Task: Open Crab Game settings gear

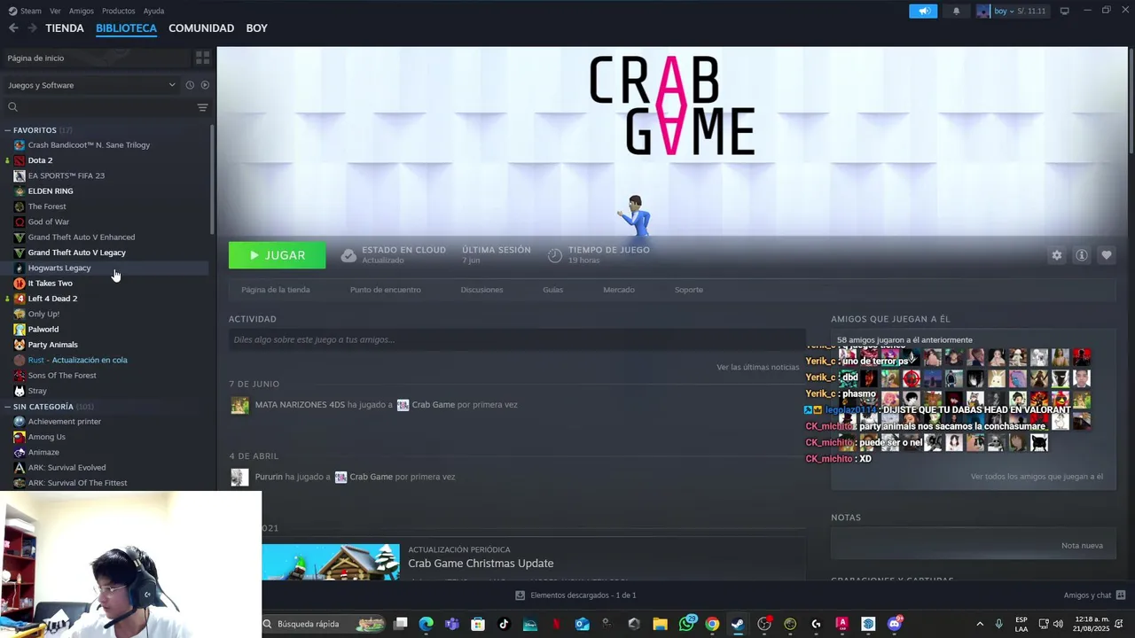Action: coord(1057,255)
